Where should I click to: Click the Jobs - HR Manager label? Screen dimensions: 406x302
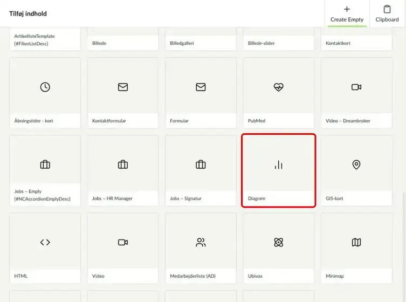(x=112, y=198)
